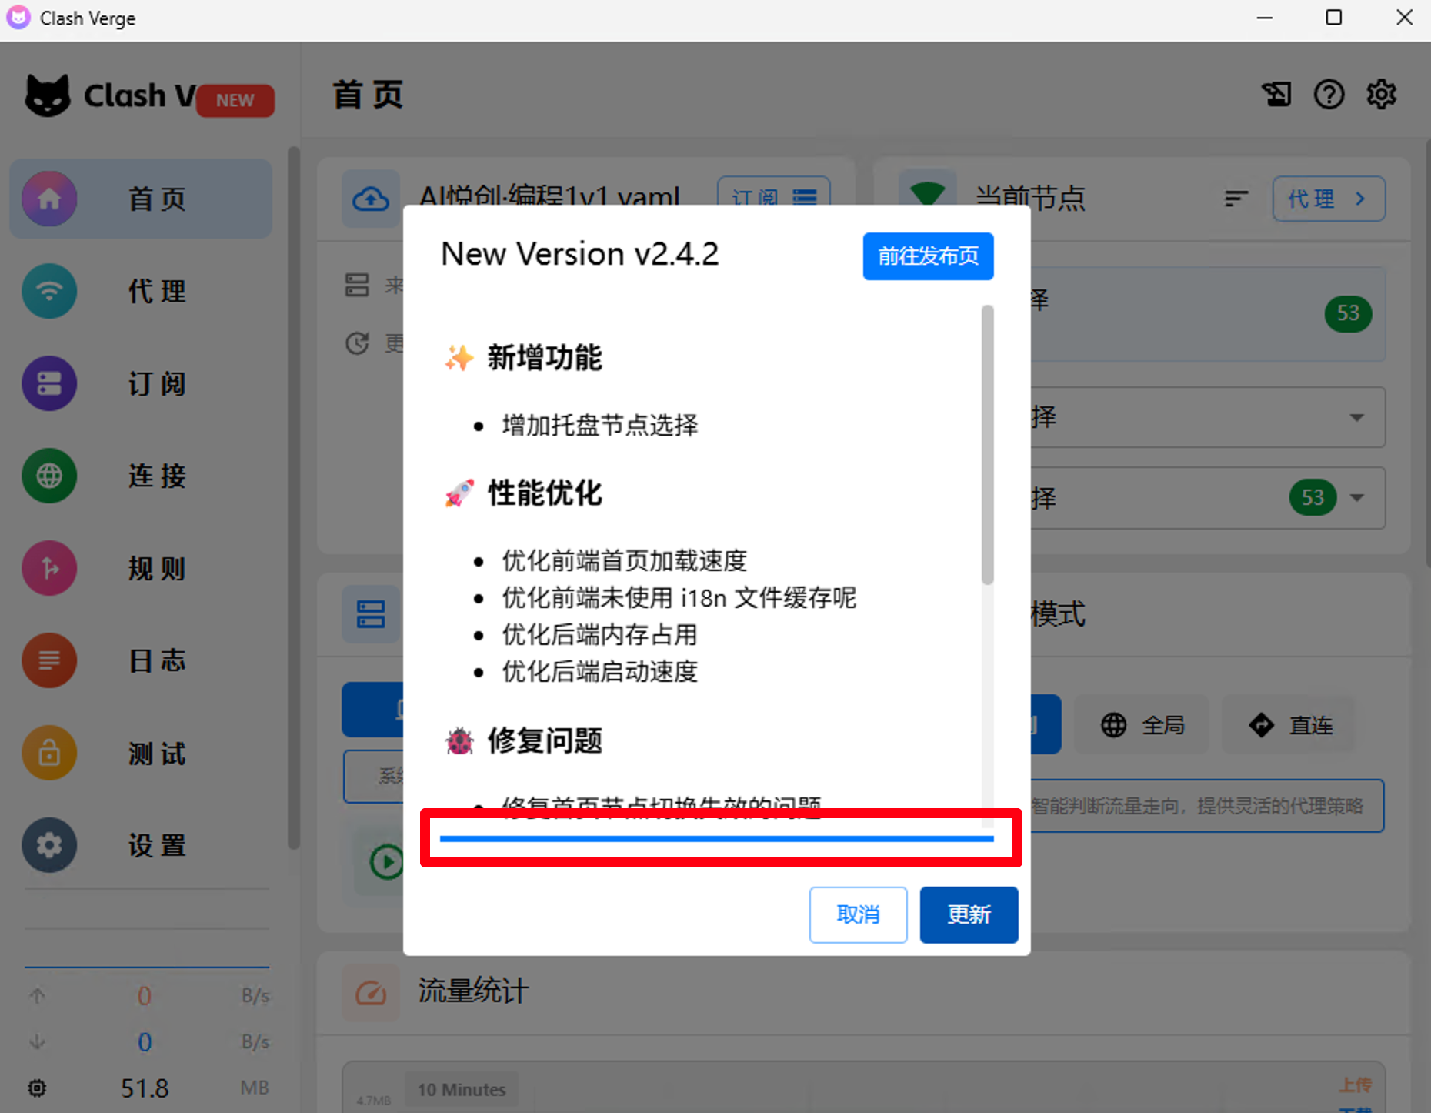Click the green play circle icon
This screenshot has width=1431, height=1113.
tap(385, 862)
